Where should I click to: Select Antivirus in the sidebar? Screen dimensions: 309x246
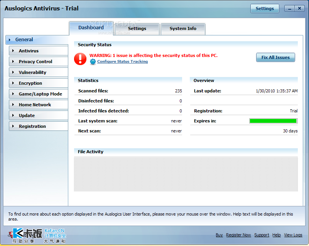click(x=39, y=51)
